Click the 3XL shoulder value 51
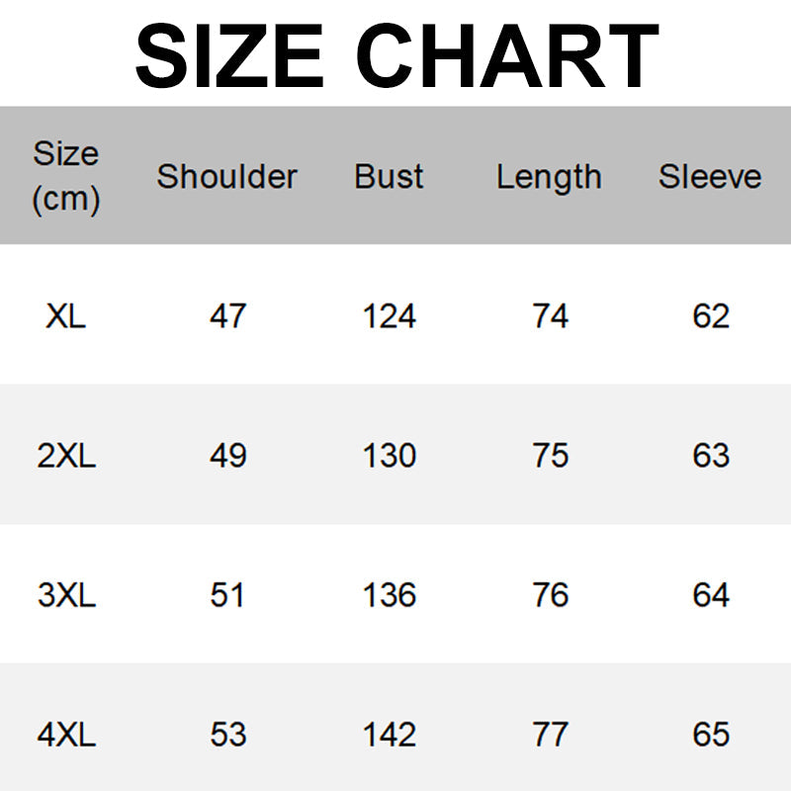Viewport: 791px width, 791px height. pyautogui.click(x=227, y=595)
